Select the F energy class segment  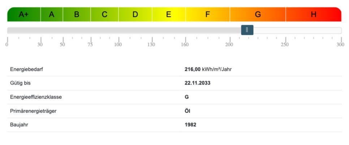tap(207, 14)
